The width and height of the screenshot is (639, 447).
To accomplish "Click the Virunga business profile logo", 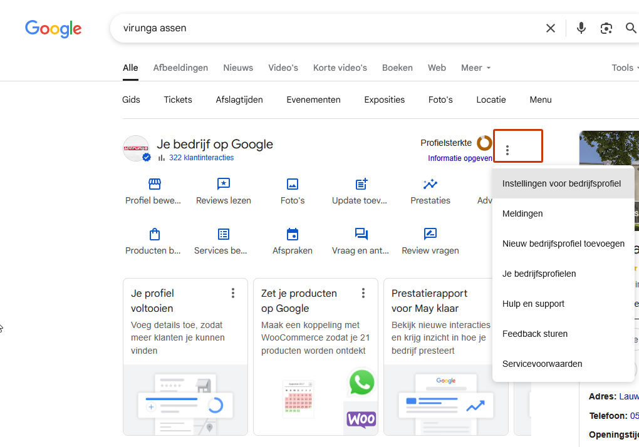I will 136,148.
